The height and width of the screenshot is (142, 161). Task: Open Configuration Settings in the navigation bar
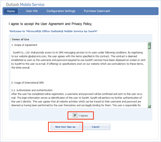61,11
